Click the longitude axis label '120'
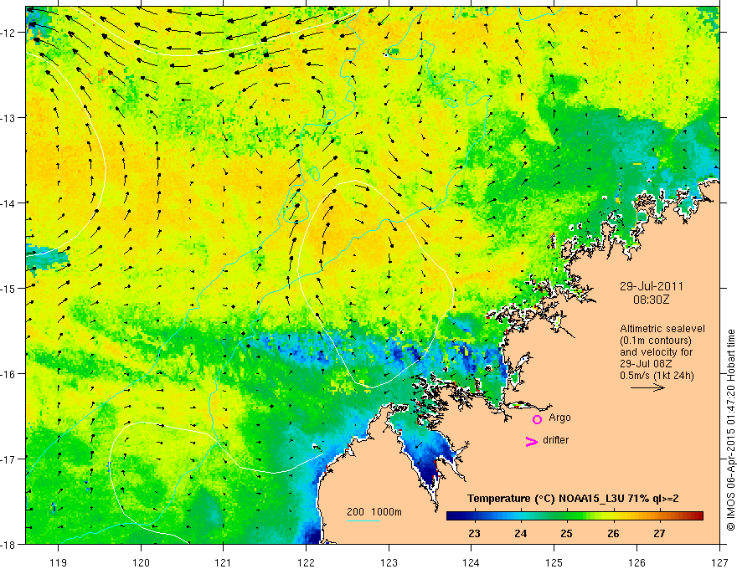737x569 pixels. [x=141, y=562]
